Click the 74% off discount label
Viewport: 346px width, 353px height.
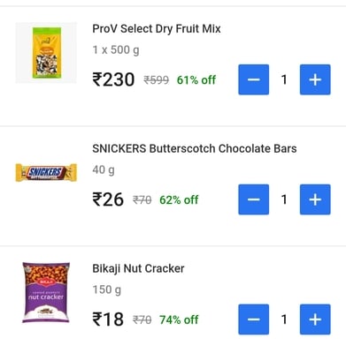coord(179,319)
